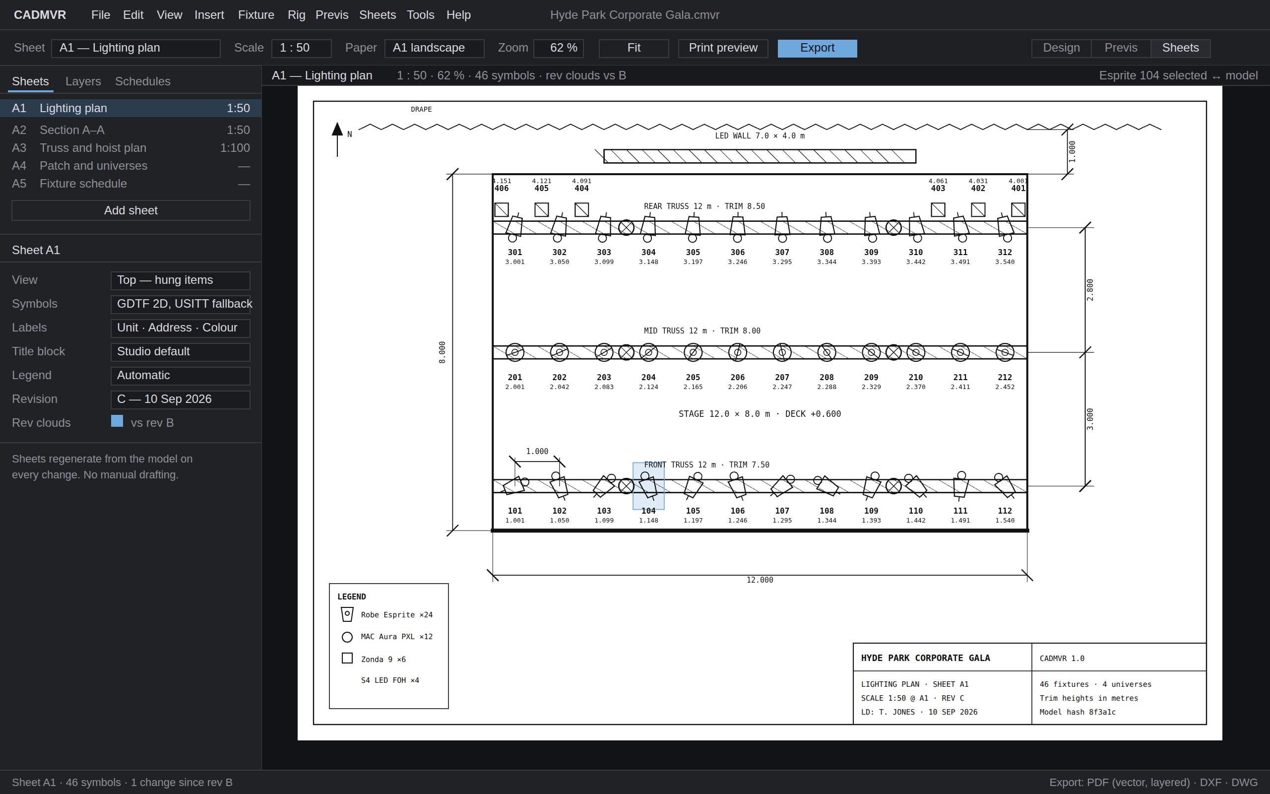Click the Export button
Viewport: 1270px width, 794px height.
(x=817, y=48)
